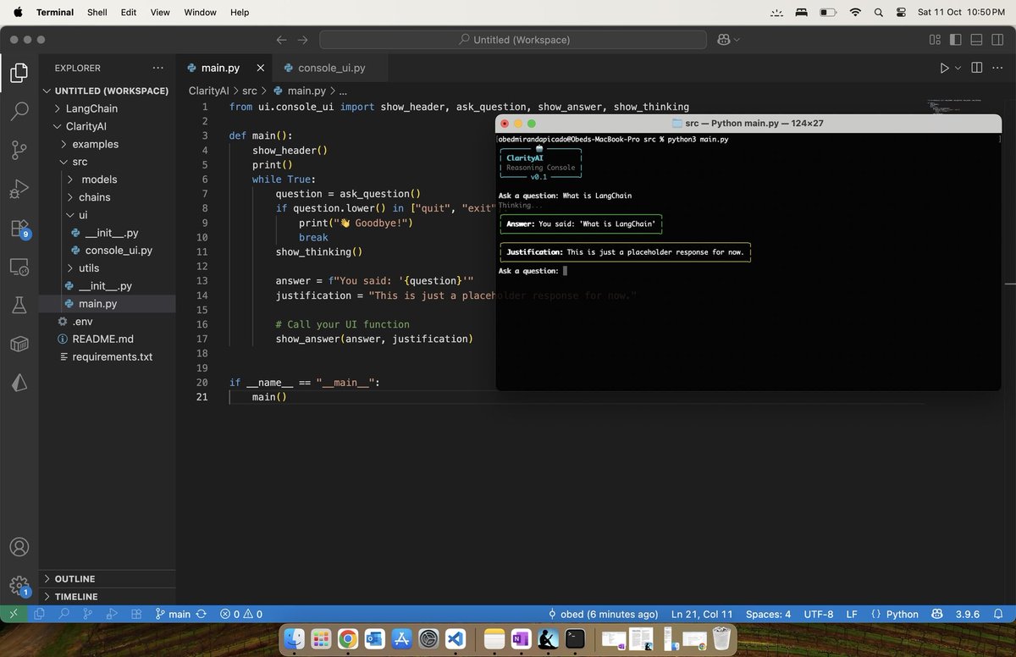
Task: Open the Help menu
Action: (x=240, y=13)
